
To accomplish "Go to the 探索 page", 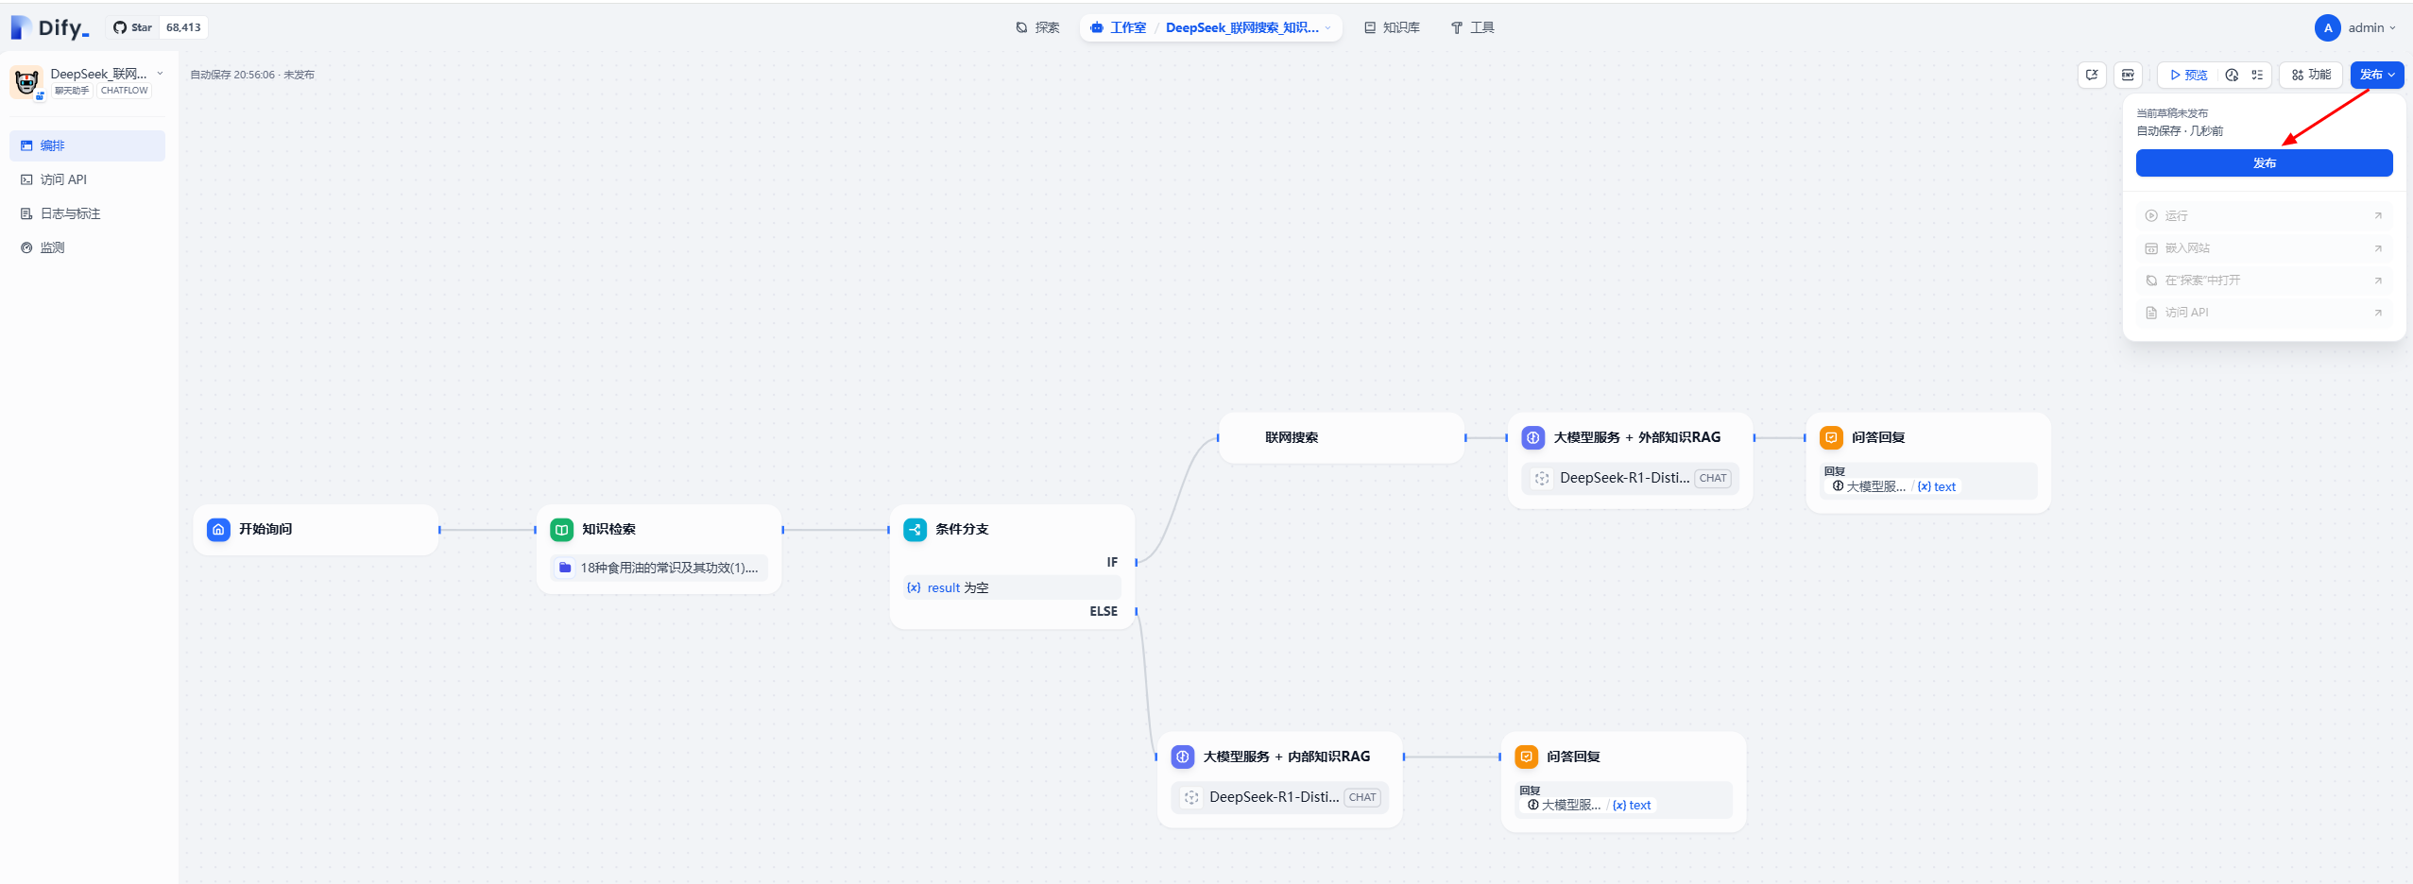I will point(1037,27).
